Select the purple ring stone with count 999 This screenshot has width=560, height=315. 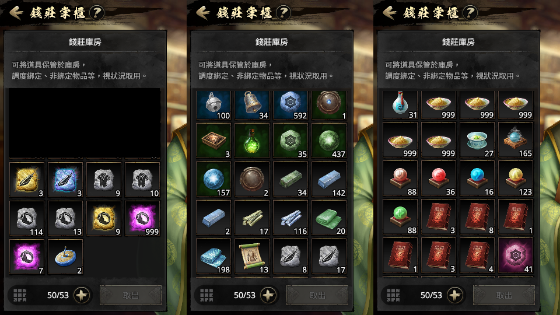tap(142, 218)
